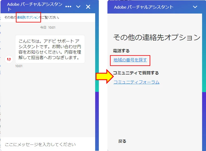Click the 電話する heading
Image resolution: width=206 pixels, height=151 pixels.
(x=121, y=51)
